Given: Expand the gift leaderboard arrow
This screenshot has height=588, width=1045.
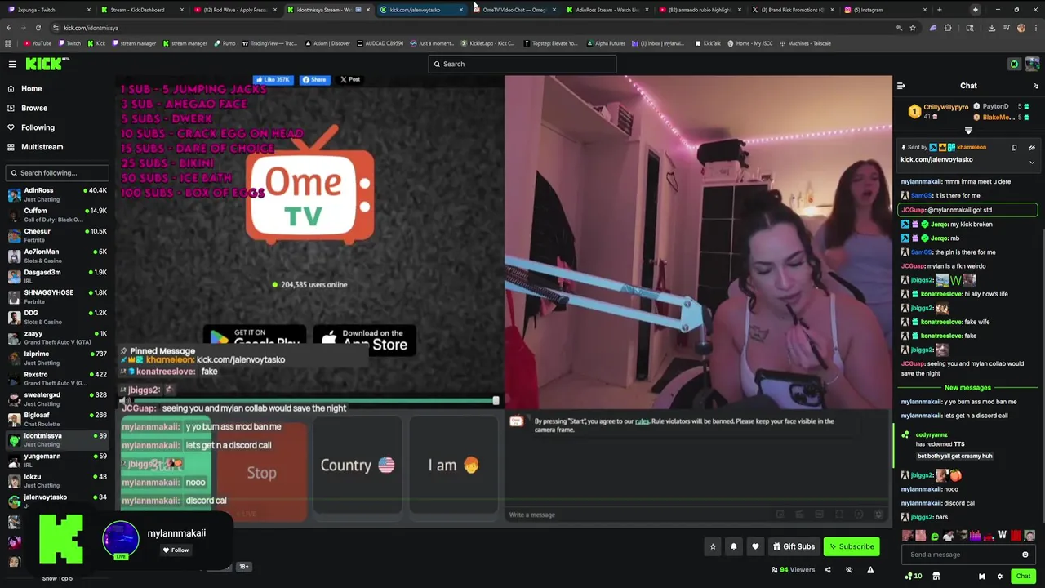Looking at the screenshot, I should coord(968,131).
